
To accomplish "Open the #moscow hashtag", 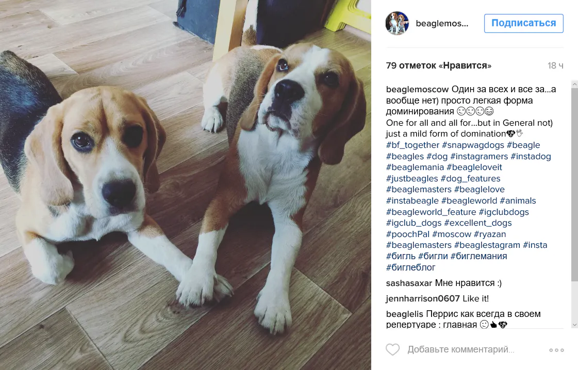I will click(452, 234).
